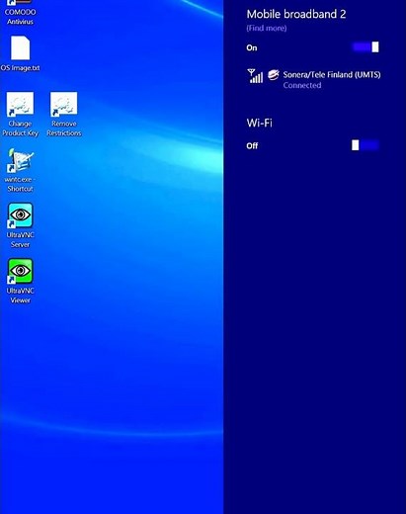Click the On label under Mobile broadband
This screenshot has height=514, width=406.
click(252, 47)
